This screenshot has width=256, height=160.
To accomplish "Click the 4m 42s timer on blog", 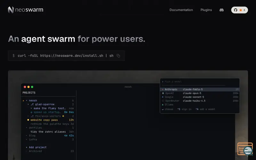I will coord(69,136).
